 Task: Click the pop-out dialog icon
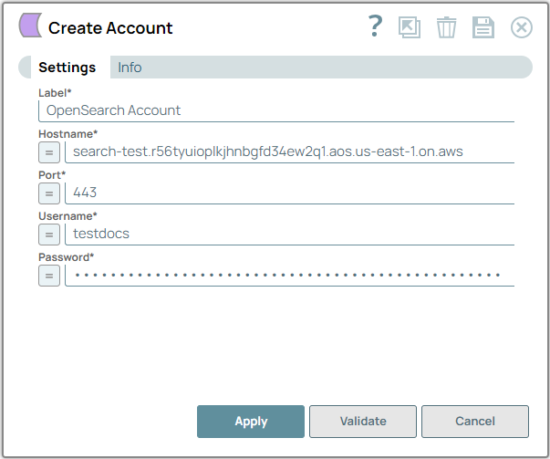(410, 27)
